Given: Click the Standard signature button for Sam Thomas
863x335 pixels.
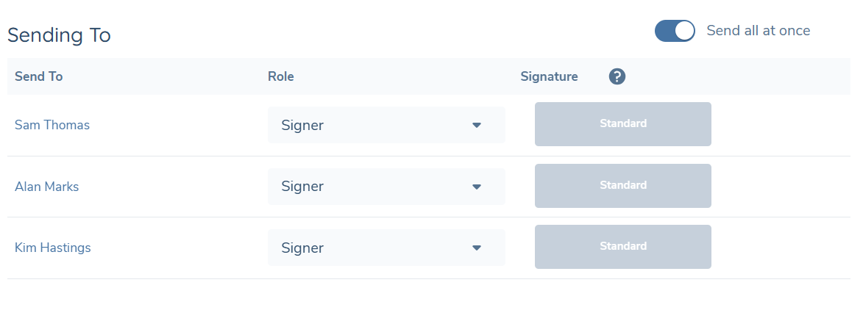Looking at the screenshot, I should (x=622, y=124).
